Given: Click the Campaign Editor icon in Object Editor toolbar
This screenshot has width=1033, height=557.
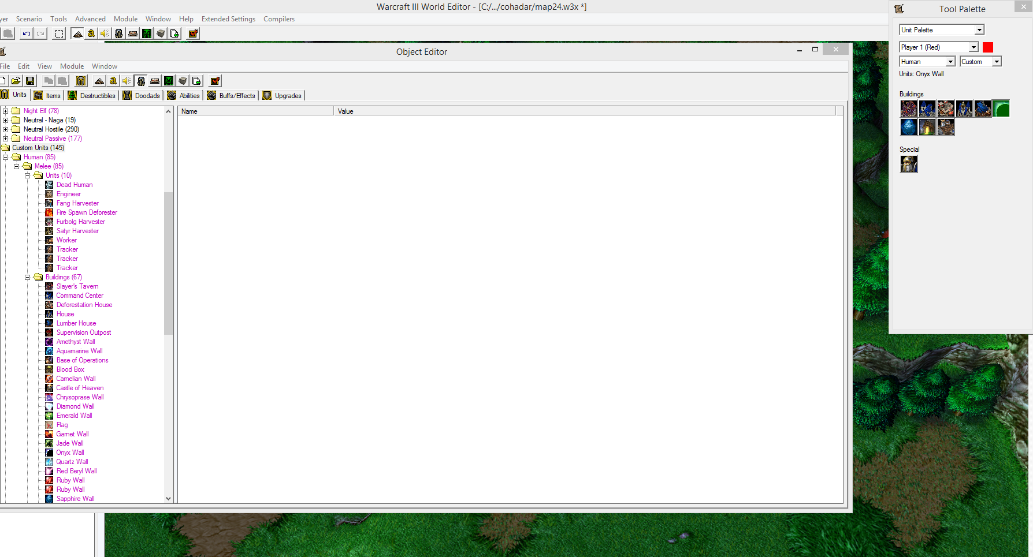Looking at the screenshot, I should pos(155,81).
